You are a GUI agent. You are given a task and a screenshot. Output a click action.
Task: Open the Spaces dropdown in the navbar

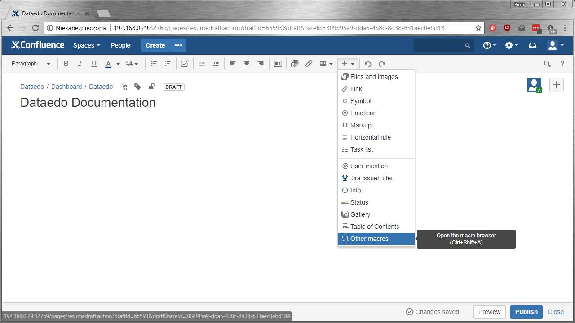point(86,45)
